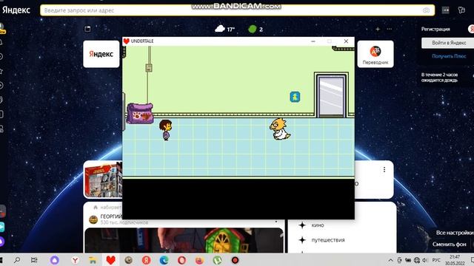Click the Undertale red heart title icon
The height and width of the screenshot is (266, 474).
(127, 41)
